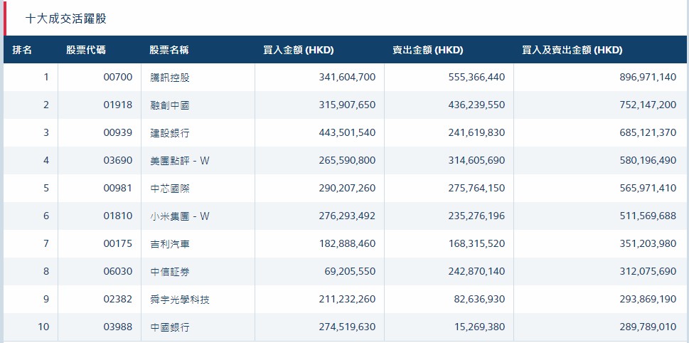The height and width of the screenshot is (343, 689).
Task: Select stock name 融創中國
Action: pos(170,105)
